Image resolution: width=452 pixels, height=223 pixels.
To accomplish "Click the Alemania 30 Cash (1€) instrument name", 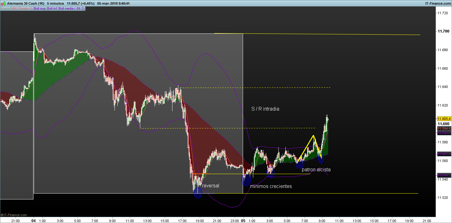I will [x=26, y=3].
